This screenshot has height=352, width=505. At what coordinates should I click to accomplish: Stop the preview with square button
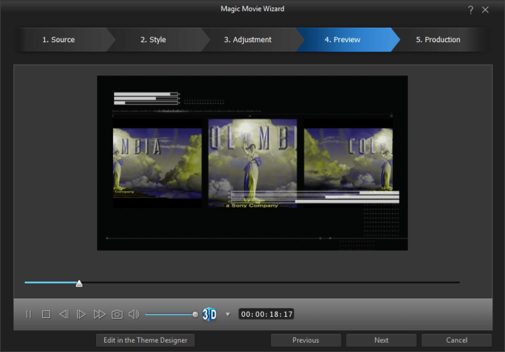point(46,314)
